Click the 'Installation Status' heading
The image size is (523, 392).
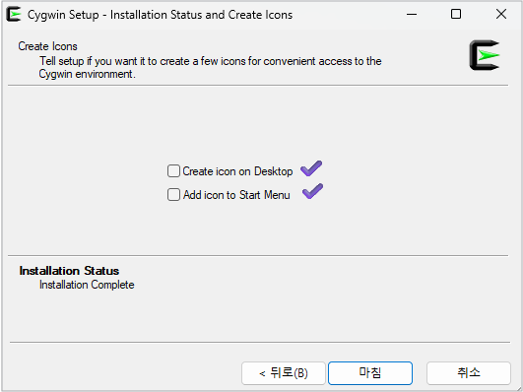click(x=69, y=271)
